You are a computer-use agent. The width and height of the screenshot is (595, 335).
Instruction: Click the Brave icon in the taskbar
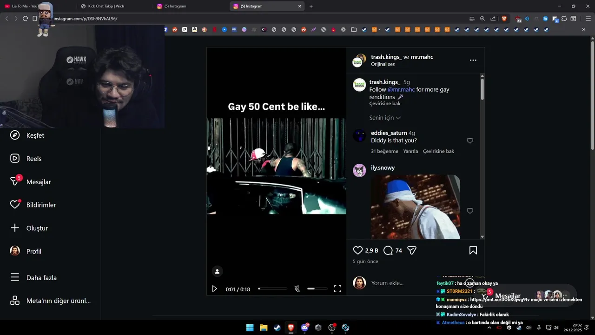tap(291, 328)
